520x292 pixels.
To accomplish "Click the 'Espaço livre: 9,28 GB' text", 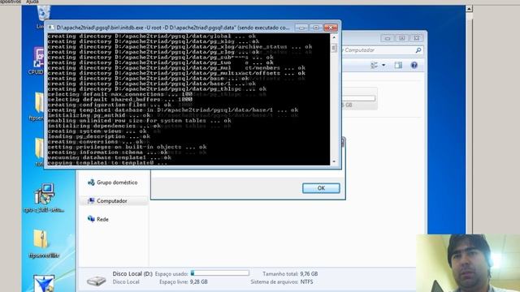I will pyautogui.click(x=184, y=281).
